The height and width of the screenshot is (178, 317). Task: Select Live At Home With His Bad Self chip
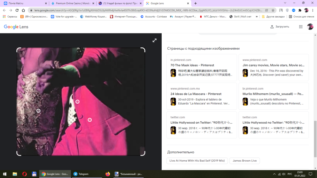197,161
